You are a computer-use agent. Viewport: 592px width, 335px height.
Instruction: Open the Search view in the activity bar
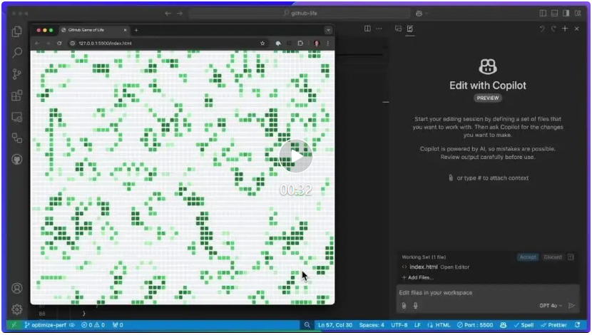click(16, 53)
